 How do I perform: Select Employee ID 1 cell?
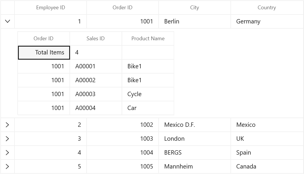[51, 21]
